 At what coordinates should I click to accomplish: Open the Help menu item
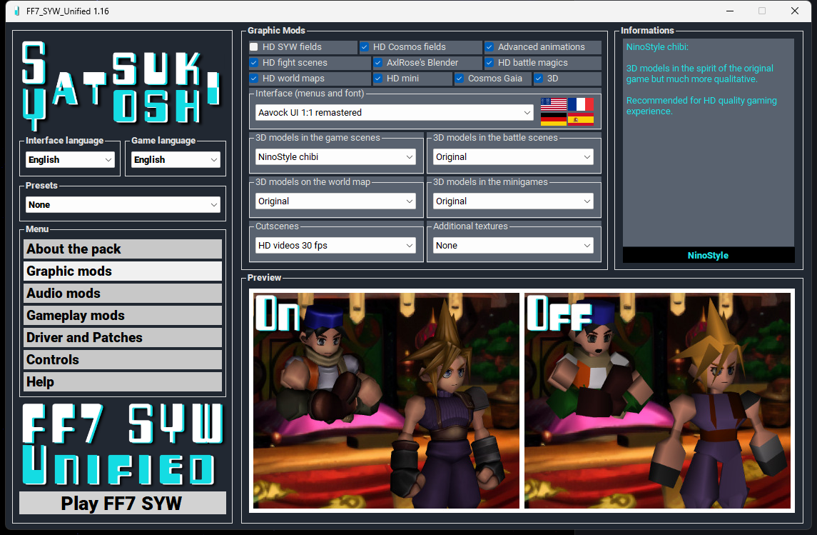(123, 382)
